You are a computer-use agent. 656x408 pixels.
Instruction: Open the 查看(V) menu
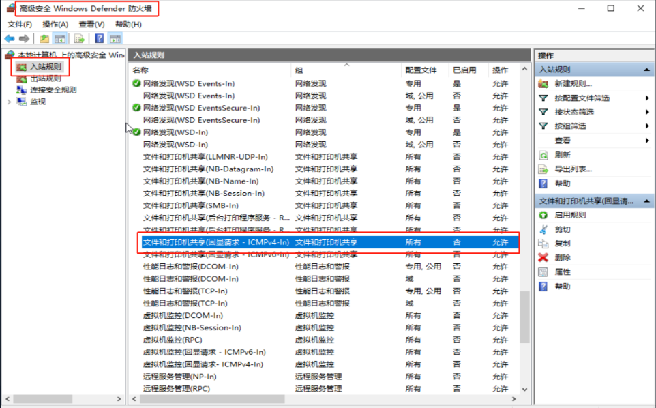91,25
